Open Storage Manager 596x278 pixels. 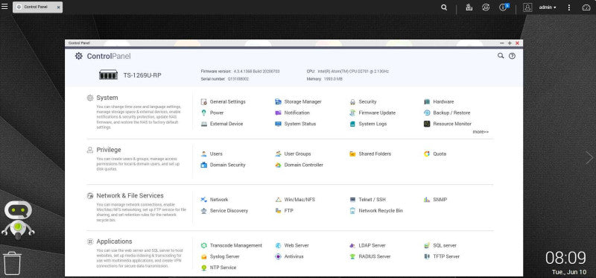pos(298,102)
